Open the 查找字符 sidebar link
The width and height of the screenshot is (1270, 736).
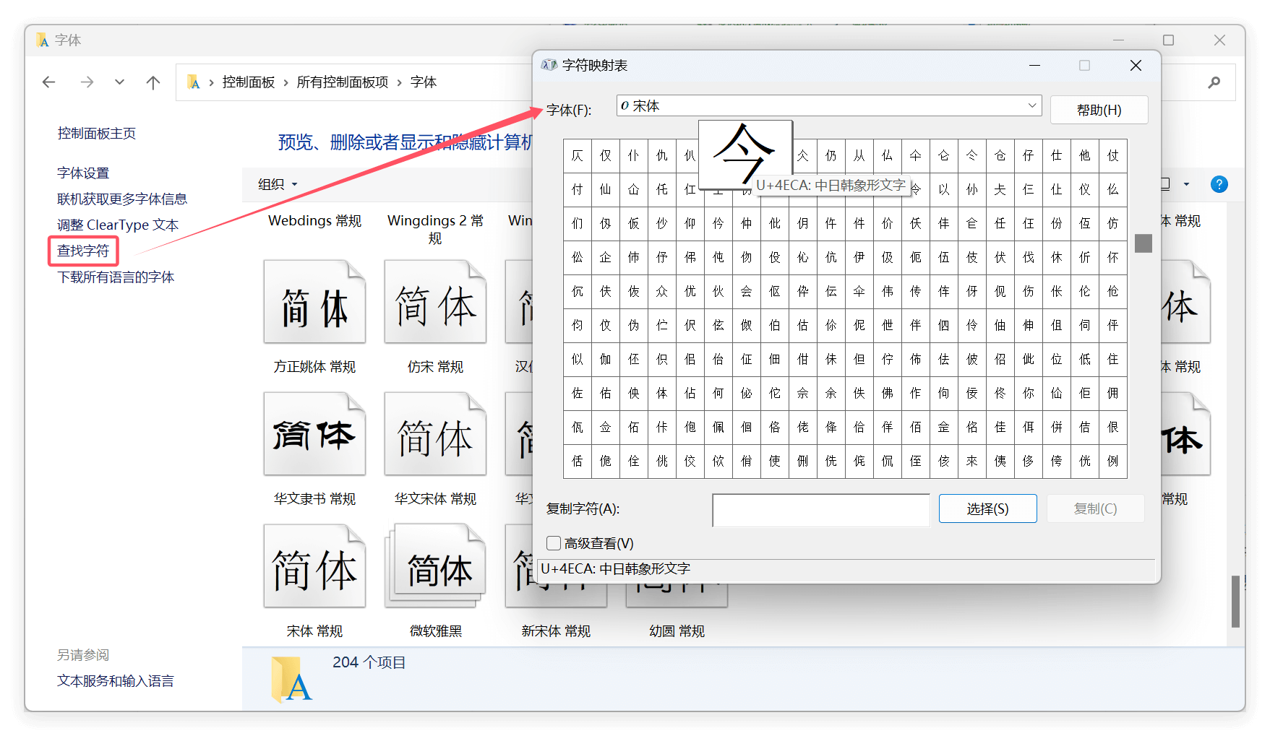pos(83,251)
